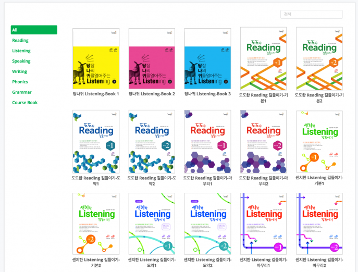Screen dimensions: 358x272
Task: Click the 센치한 Listening 길들이기-마무리2 title link
Action: (x=319, y=262)
